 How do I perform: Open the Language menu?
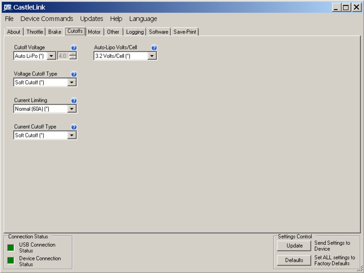pos(143,19)
